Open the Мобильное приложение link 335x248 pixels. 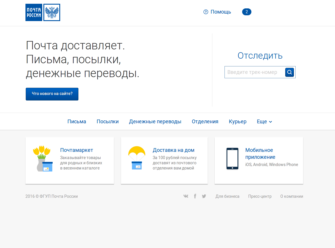click(260, 154)
